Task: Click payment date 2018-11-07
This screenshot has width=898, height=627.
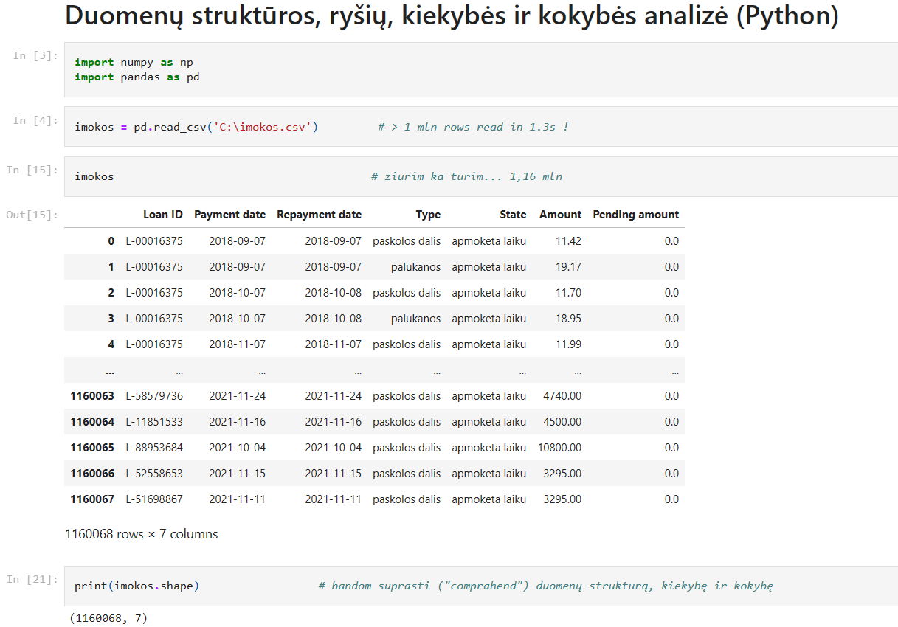Action: coord(238,344)
